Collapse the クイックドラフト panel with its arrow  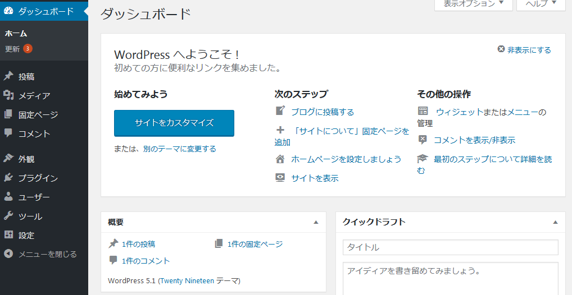point(555,222)
